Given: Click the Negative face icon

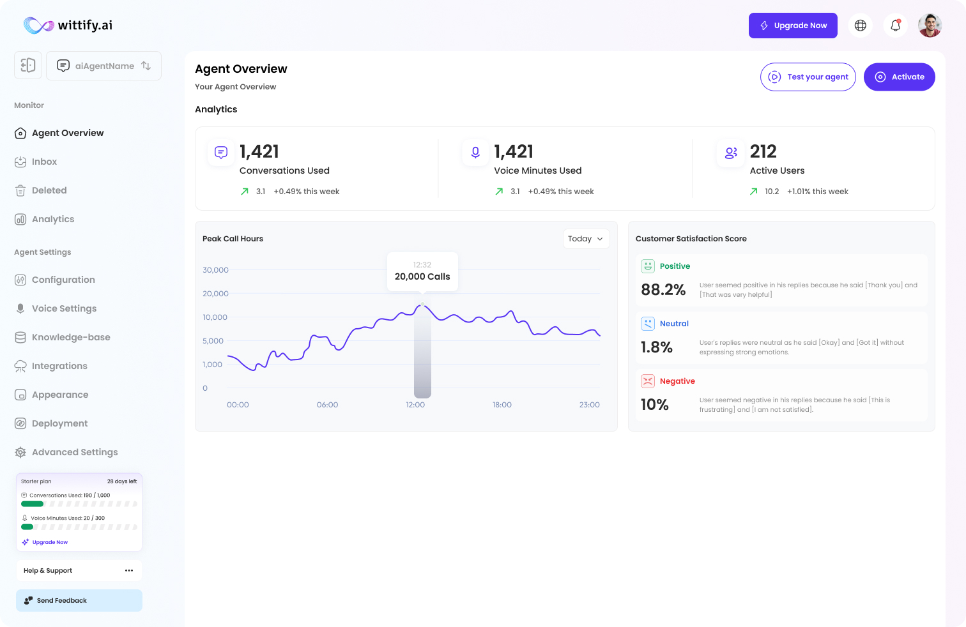Looking at the screenshot, I should [x=648, y=381].
